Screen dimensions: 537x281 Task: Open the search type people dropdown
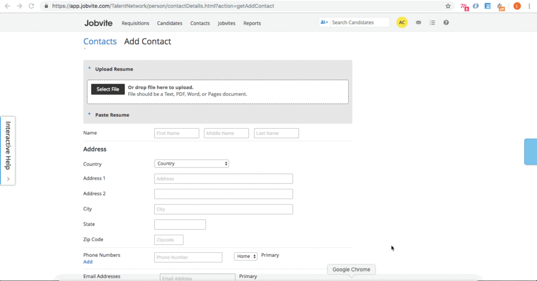point(324,23)
